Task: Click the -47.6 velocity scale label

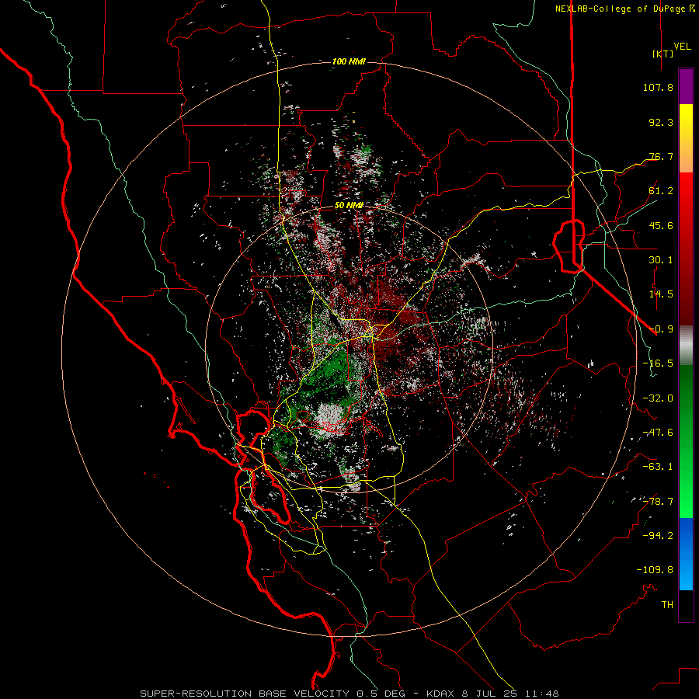Action: tap(658, 433)
